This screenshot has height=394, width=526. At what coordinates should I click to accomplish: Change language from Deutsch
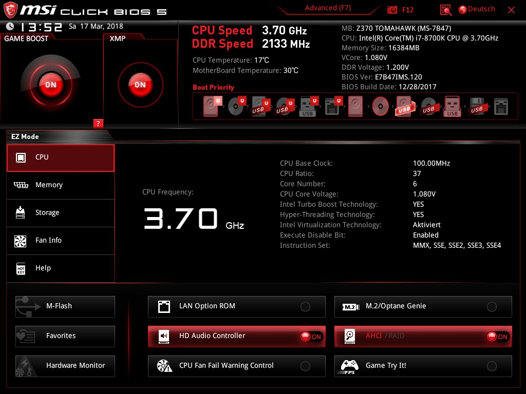[477, 9]
